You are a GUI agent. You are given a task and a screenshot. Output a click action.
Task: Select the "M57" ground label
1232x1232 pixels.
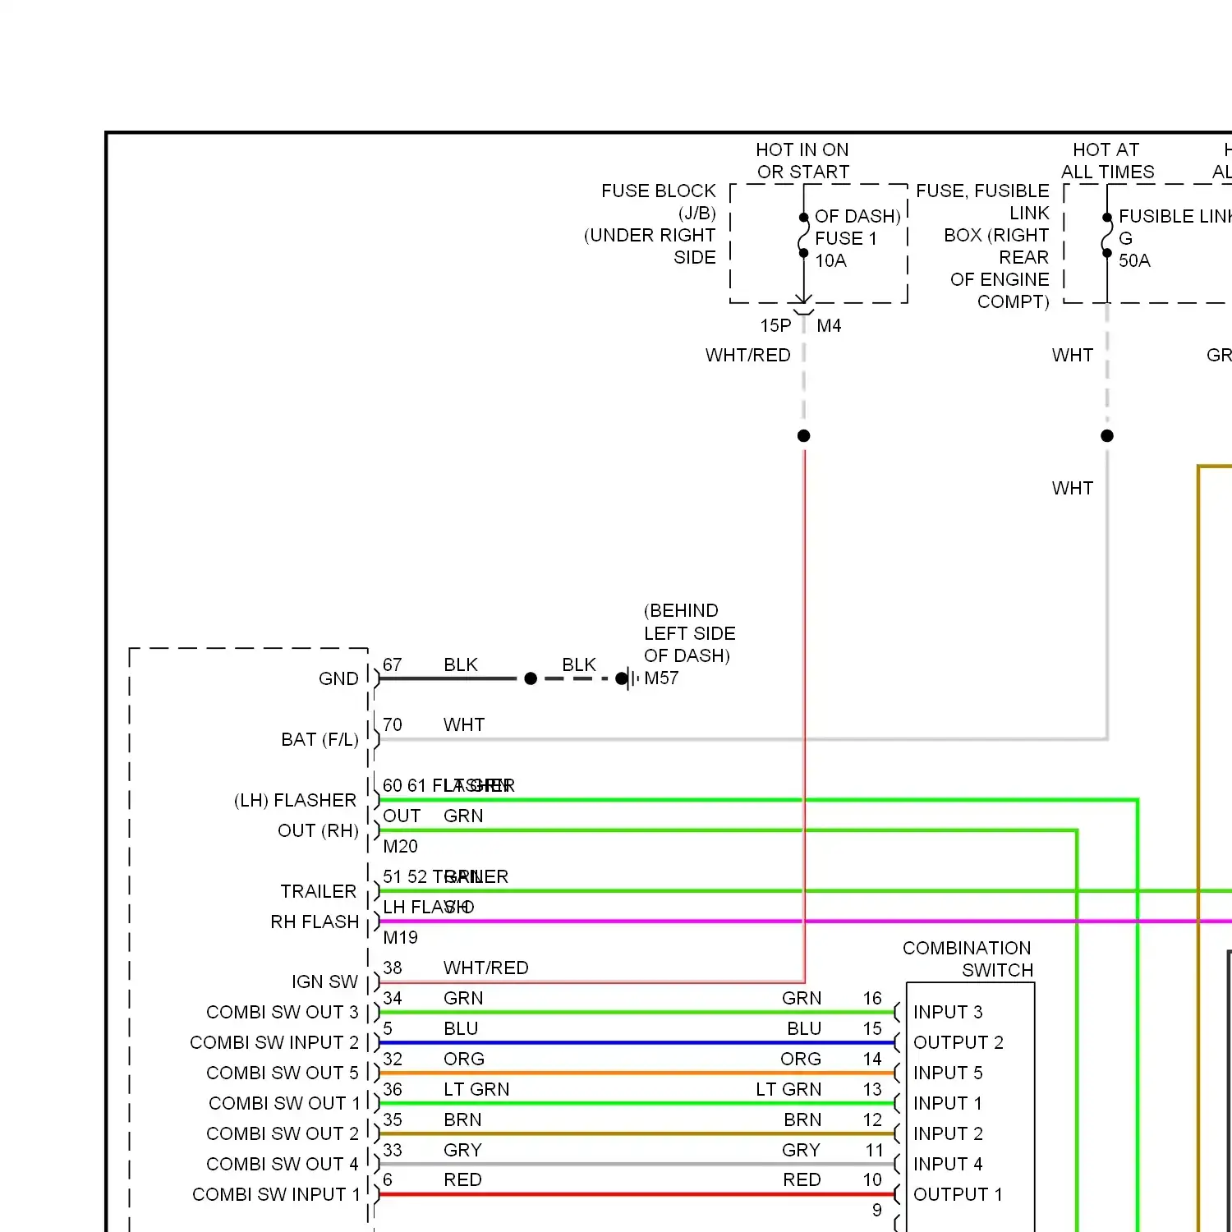661,678
